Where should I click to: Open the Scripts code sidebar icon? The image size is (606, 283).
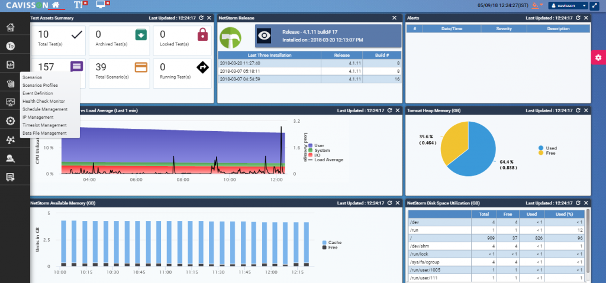(11, 65)
